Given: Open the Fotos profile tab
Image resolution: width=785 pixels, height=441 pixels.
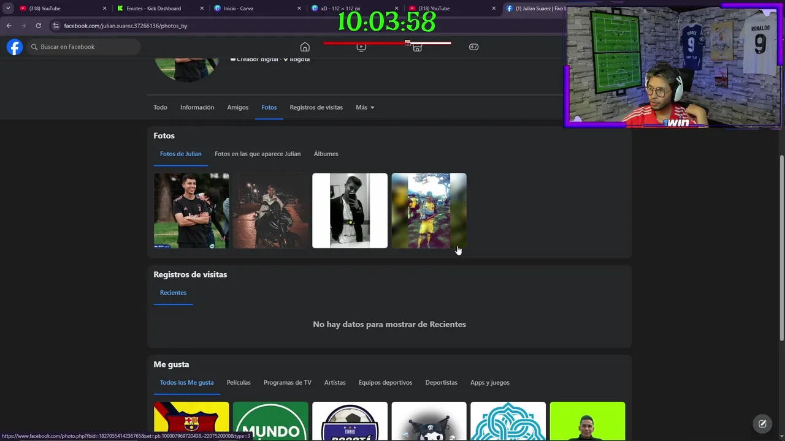Looking at the screenshot, I should (x=269, y=107).
